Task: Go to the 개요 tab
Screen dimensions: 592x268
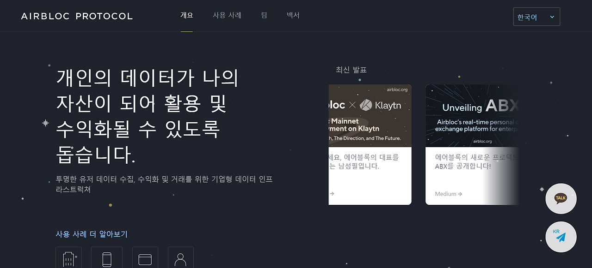Action: (x=187, y=15)
